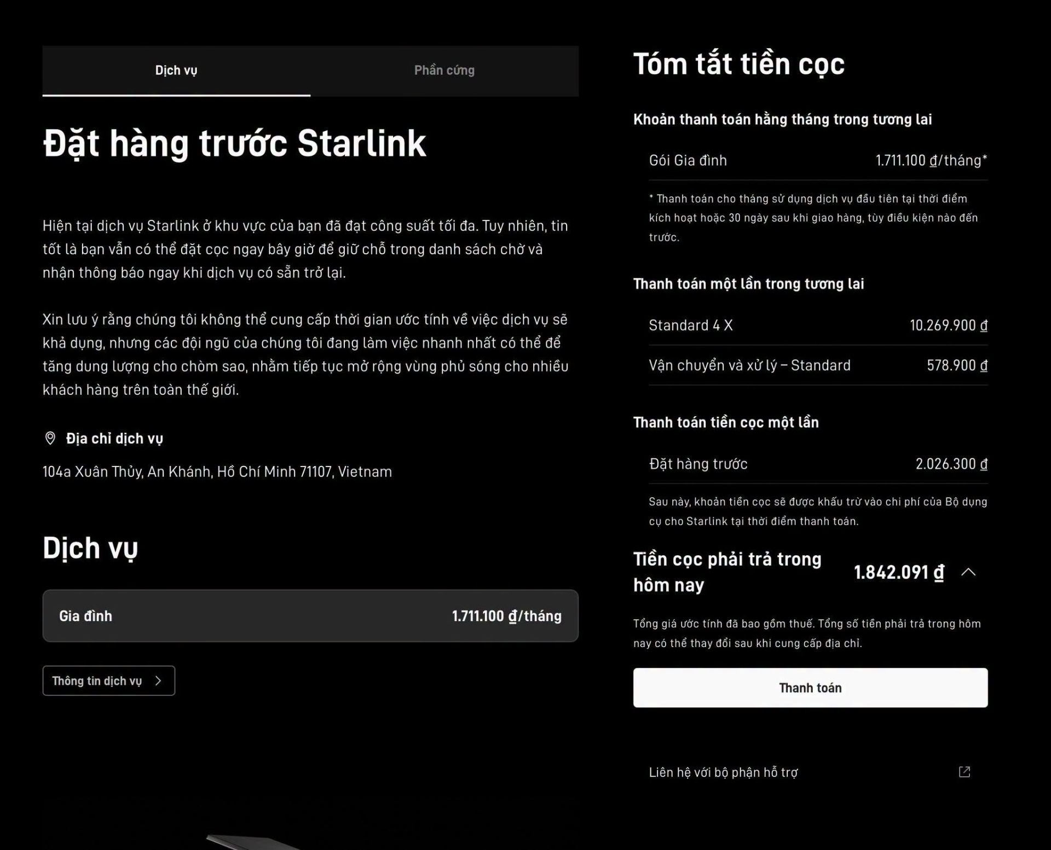Image resolution: width=1051 pixels, height=850 pixels.
Task: Click the location pin icon beside Địa chỉ dịch vụ
Action: (x=50, y=438)
